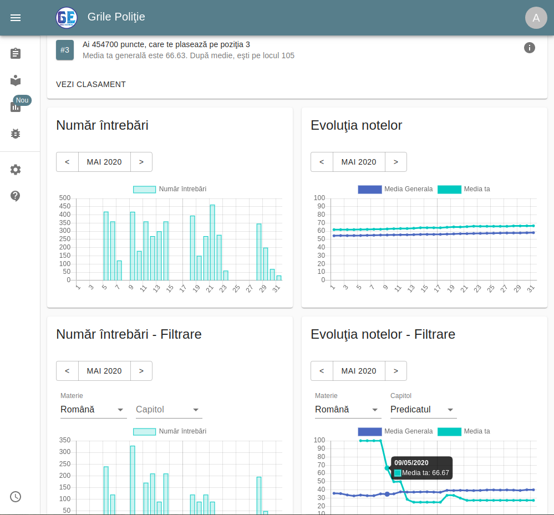This screenshot has height=515, width=554.
Task: Toggle Media ta legend in Evoluția notelor
Action: coord(464,189)
